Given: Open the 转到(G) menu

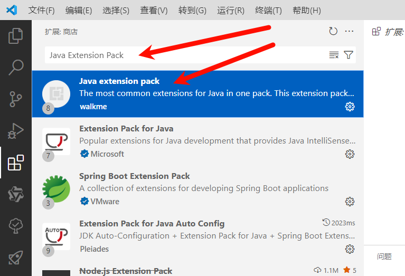Looking at the screenshot, I should pyautogui.click(x=192, y=11).
